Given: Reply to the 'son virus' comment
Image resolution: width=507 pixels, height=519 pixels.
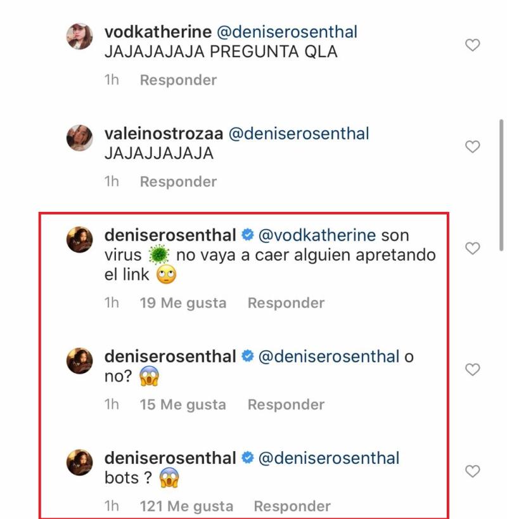Looking at the screenshot, I should click(286, 303).
